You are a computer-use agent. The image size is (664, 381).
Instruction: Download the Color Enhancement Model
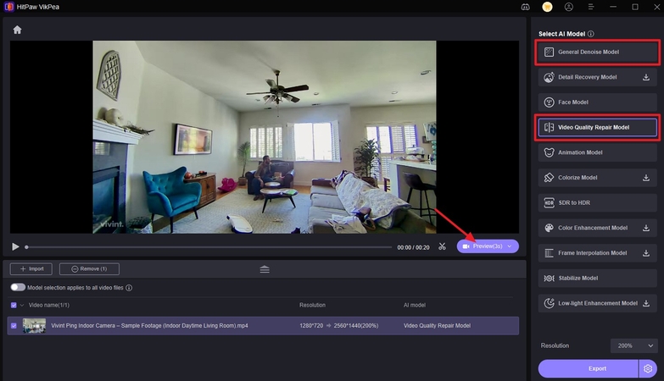click(646, 228)
